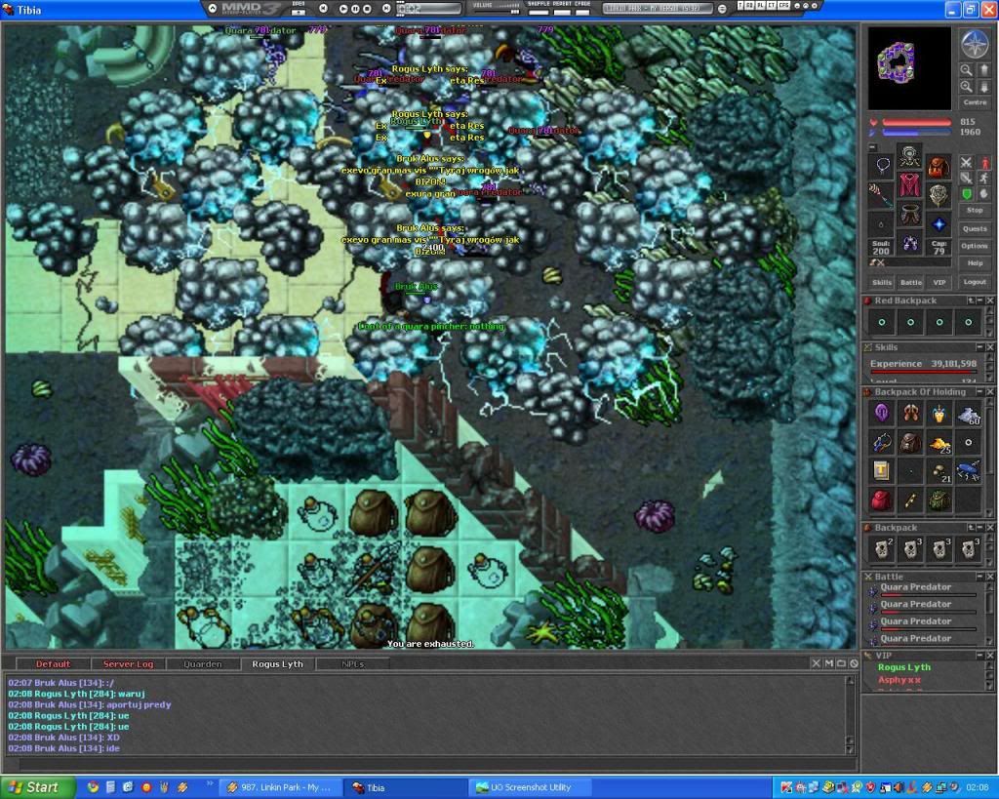Move the minimap one floor up
This screenshot has height=799, width=999.
pos(983,70)
